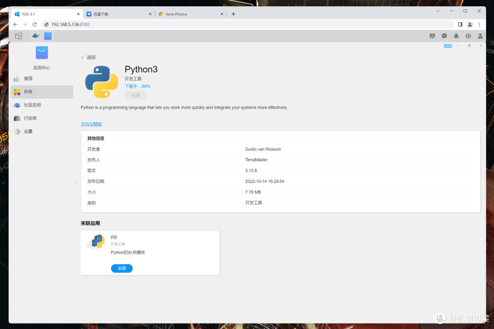Click the version value 3.10.6

251,170
